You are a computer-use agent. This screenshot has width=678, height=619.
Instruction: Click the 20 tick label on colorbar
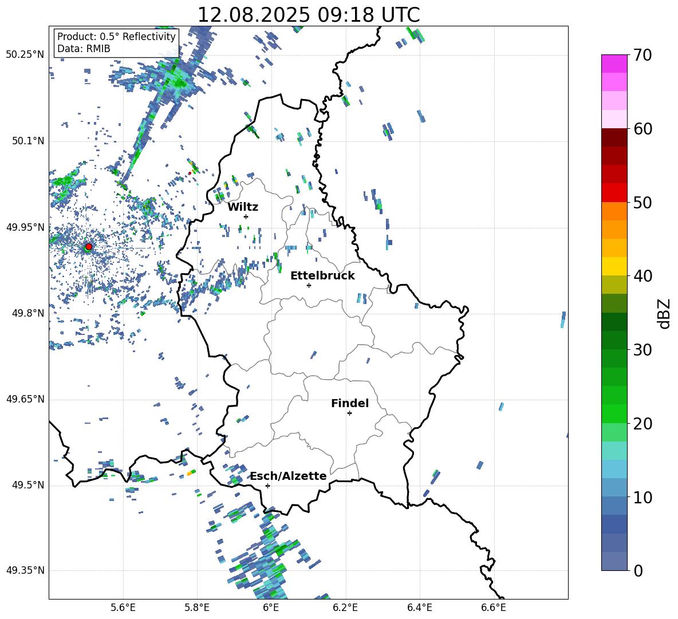tap(642, 424)
